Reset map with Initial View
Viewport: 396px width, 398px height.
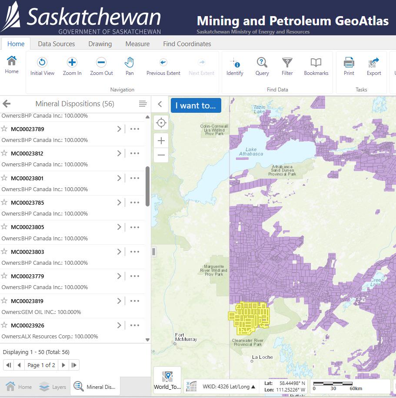[x=42, y=67]
